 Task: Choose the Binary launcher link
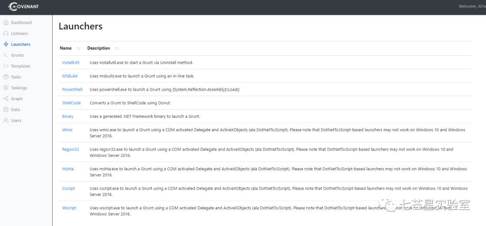click(68, 116)
